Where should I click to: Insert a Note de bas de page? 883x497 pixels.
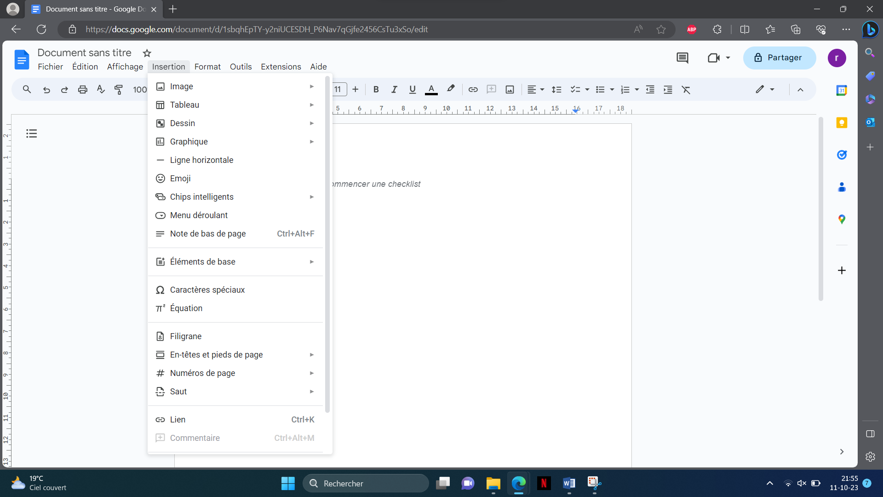coord(235,234)
